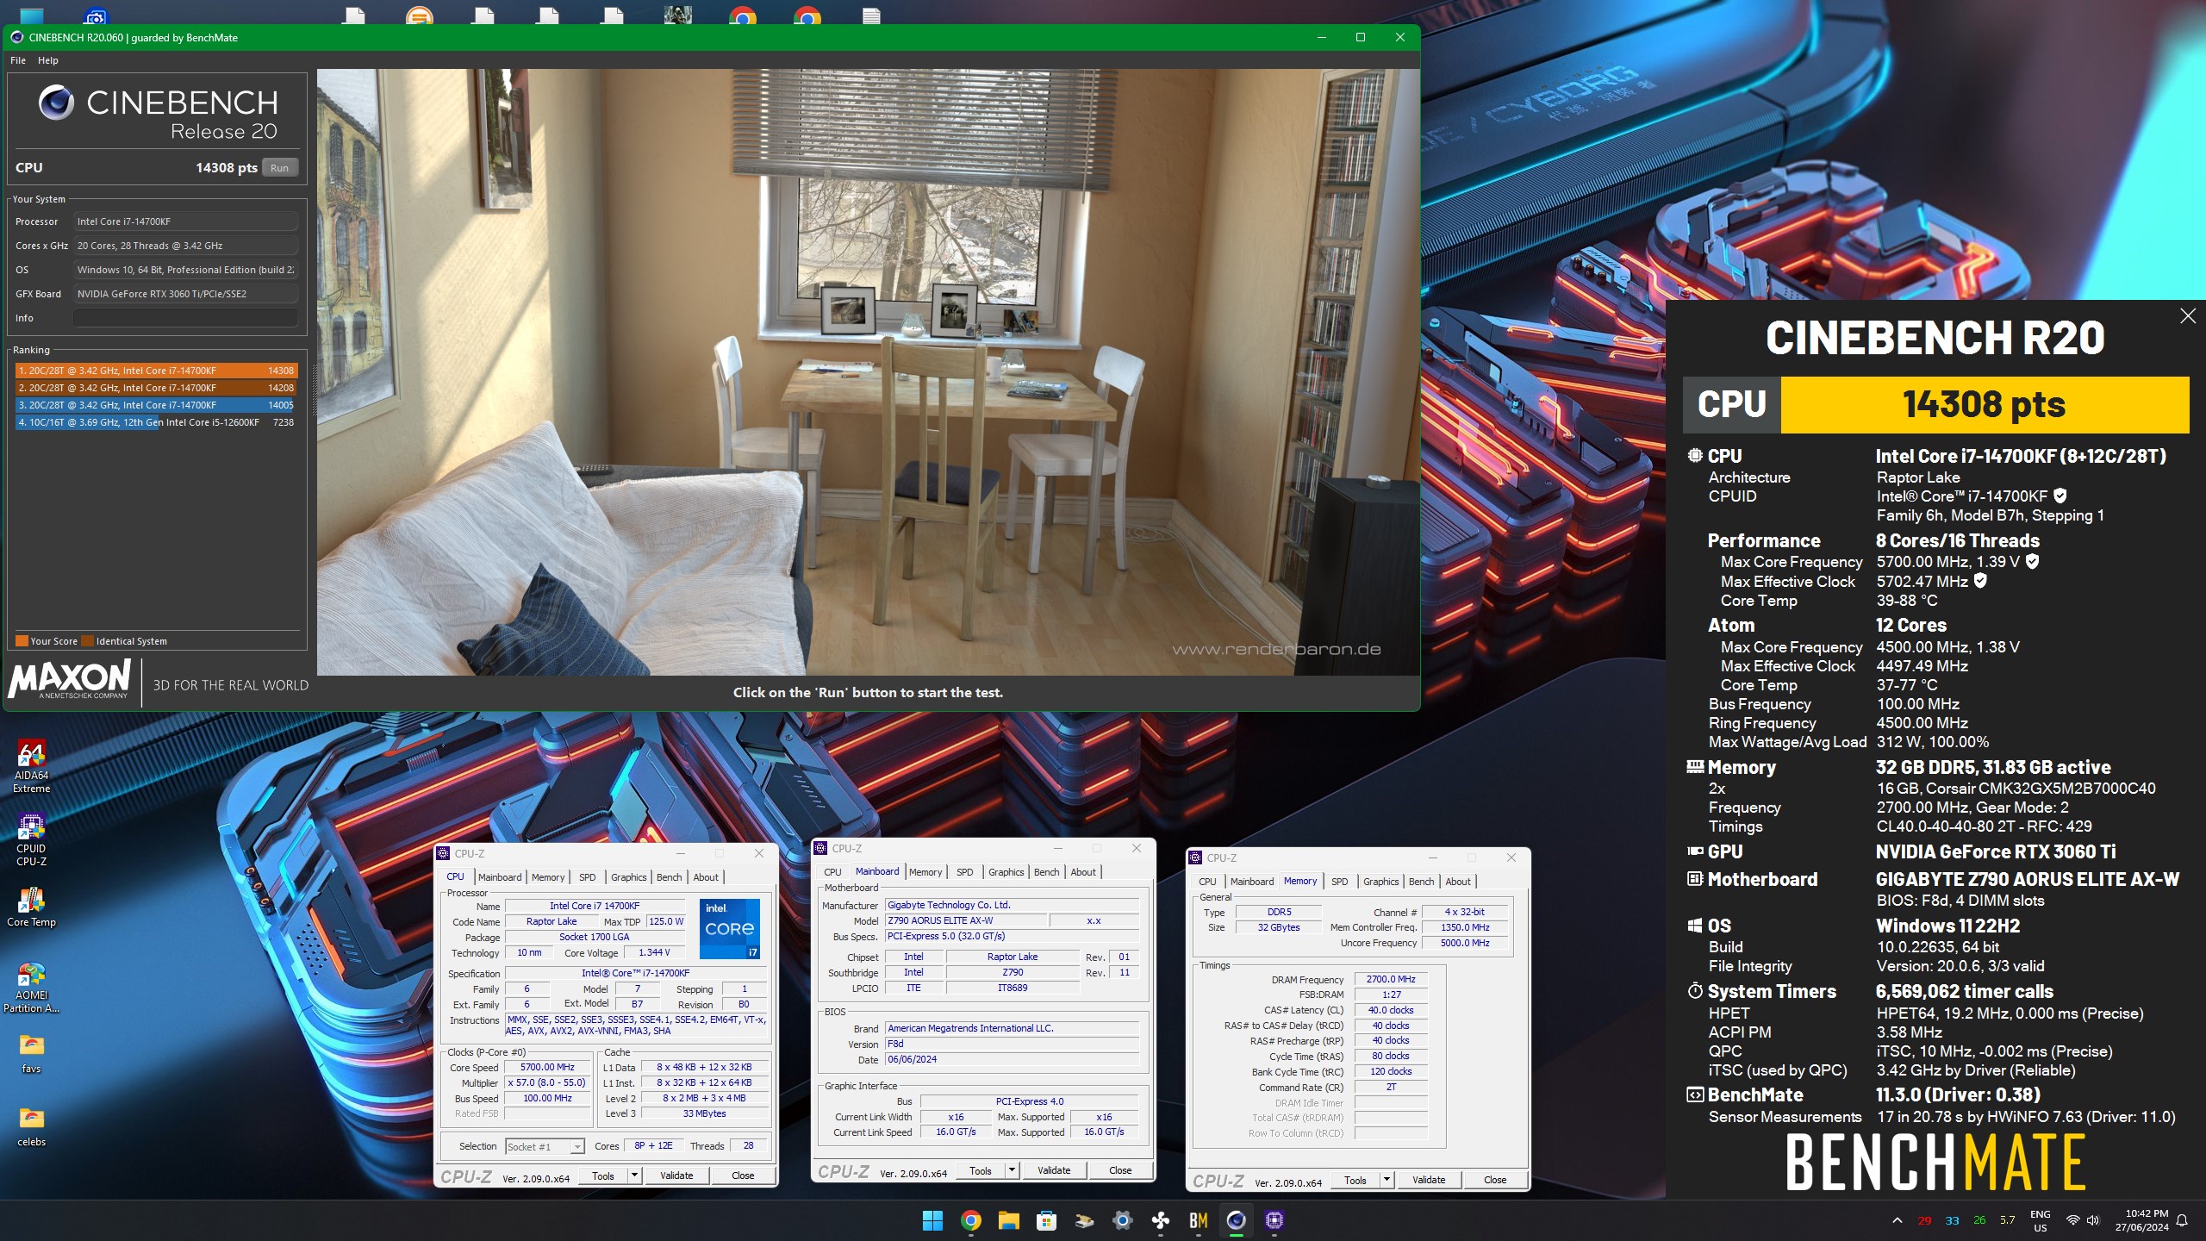Select the i5-12600KF ranking row 7238
The height and width of the screenshot is (1241, 2206).
pos(157,422)
